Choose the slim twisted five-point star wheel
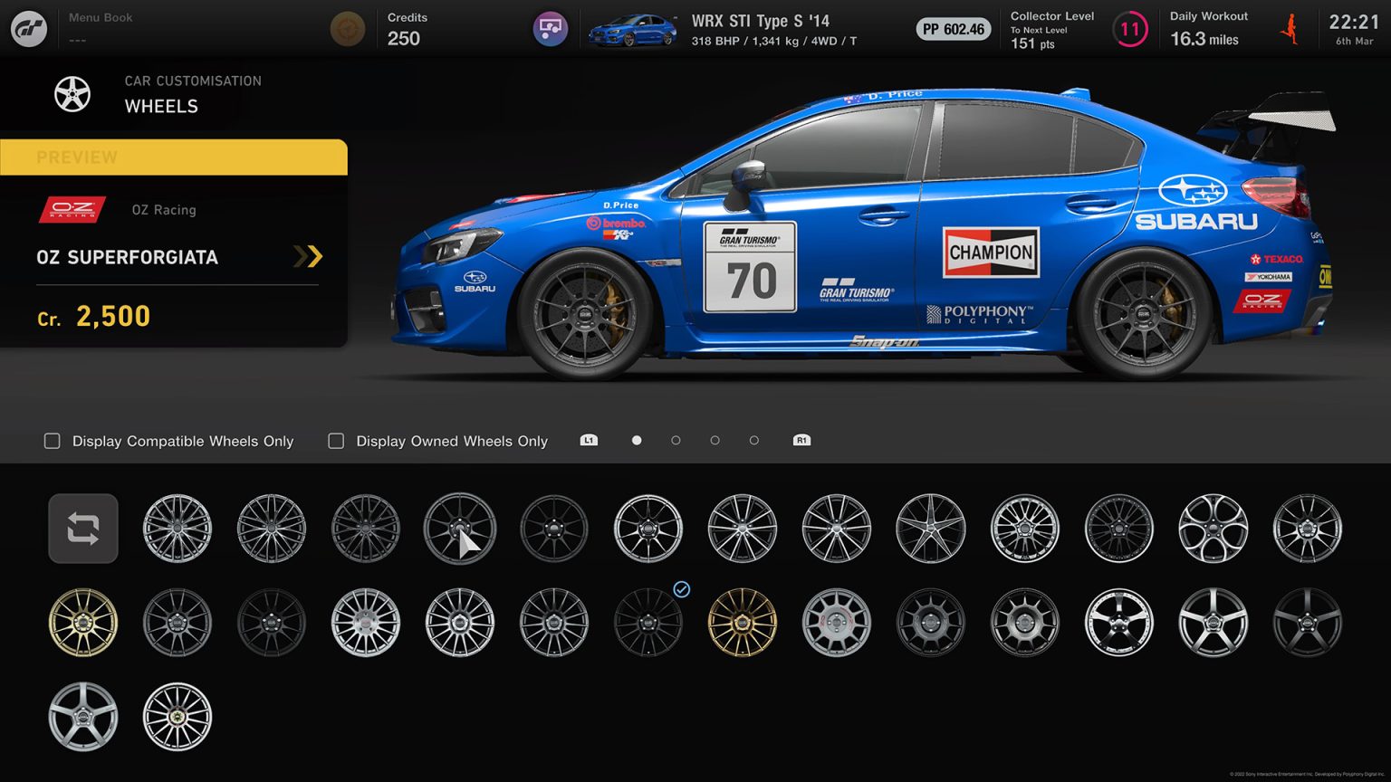The height and width of the screenshot is (782, 1391). [x=931, y=529]
